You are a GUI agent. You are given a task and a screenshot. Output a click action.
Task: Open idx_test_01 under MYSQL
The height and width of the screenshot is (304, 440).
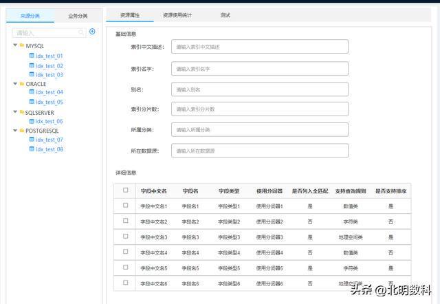click(49, 56)
